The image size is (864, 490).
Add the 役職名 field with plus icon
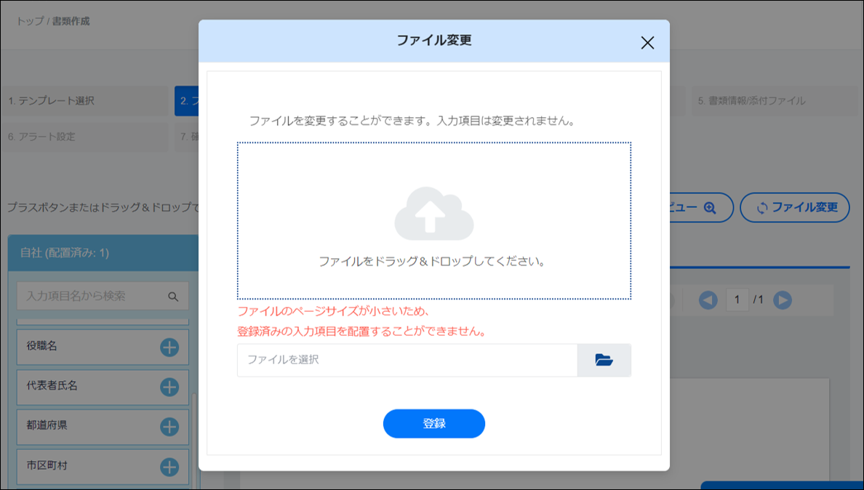[169, 348]
